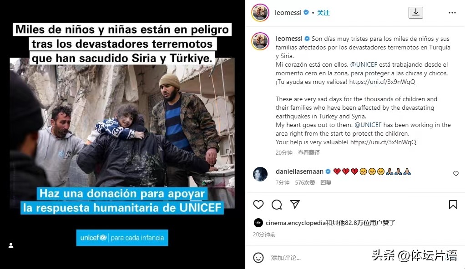Open daniellasemaan's profile avatar
Screen dimensions: 465x269
(x=260, y=174)
